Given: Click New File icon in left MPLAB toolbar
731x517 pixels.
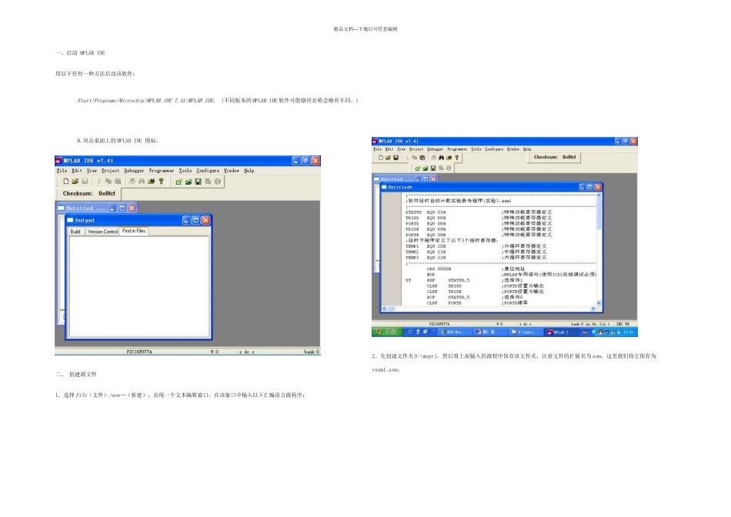Looking at the screenshot, I should point(65,182).
